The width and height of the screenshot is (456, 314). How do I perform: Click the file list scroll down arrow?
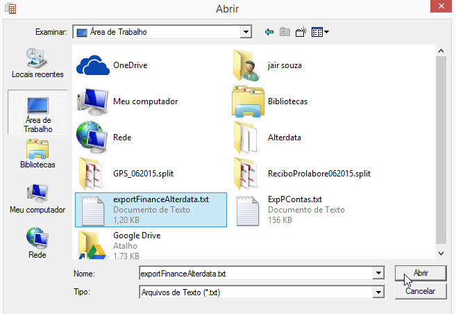[x=441, y=254]
